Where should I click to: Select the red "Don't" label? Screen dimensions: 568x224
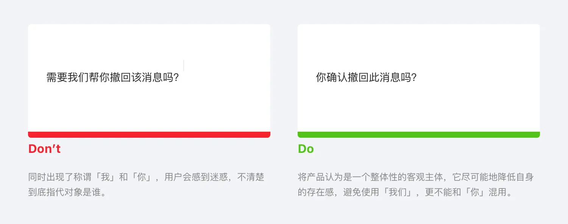pyautogui.click(x=44, y=149)
